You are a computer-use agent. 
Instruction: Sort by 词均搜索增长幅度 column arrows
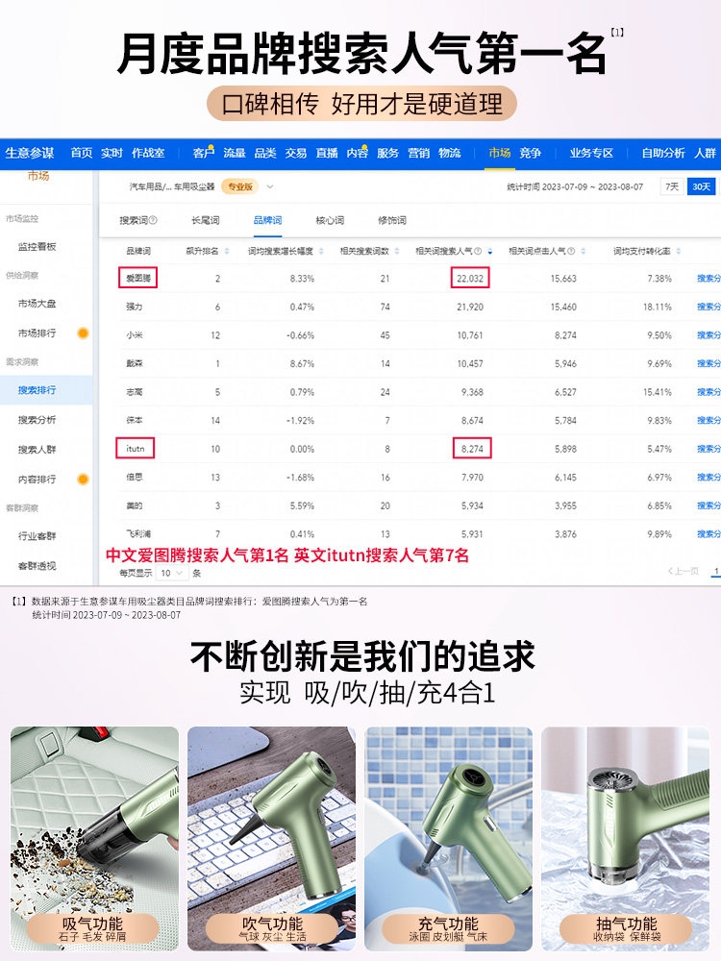point(320,251)
